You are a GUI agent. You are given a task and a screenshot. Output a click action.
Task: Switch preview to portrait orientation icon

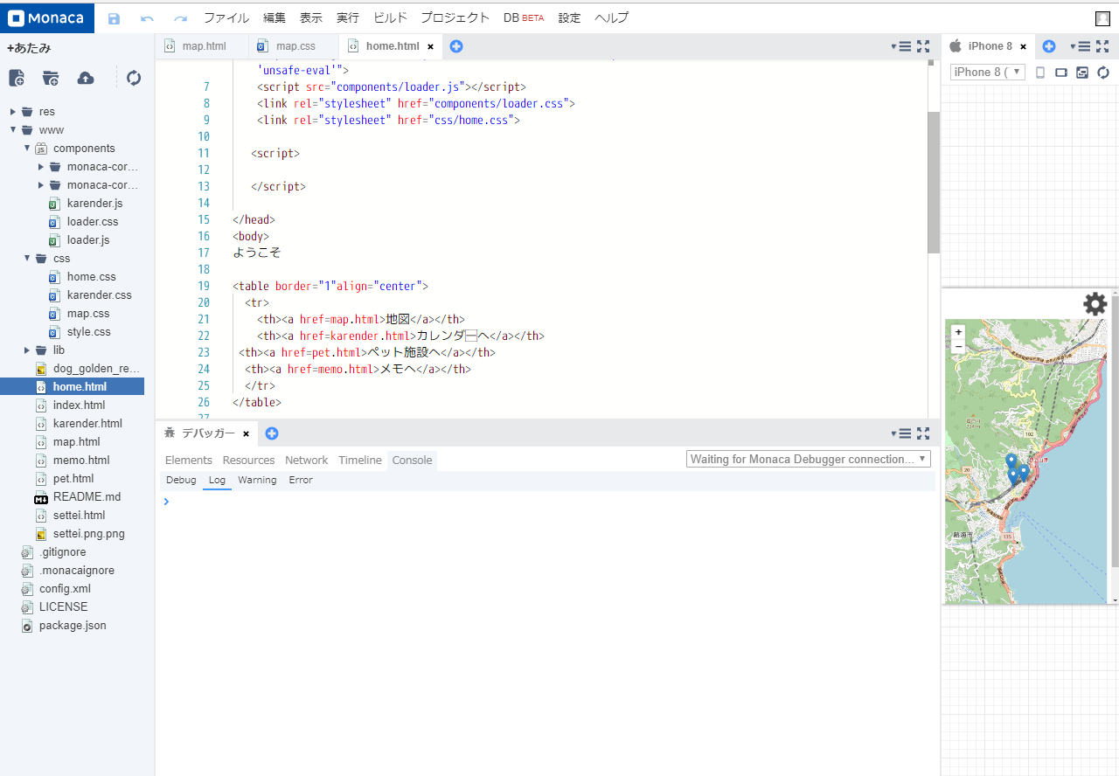(x=1040, y=73)
